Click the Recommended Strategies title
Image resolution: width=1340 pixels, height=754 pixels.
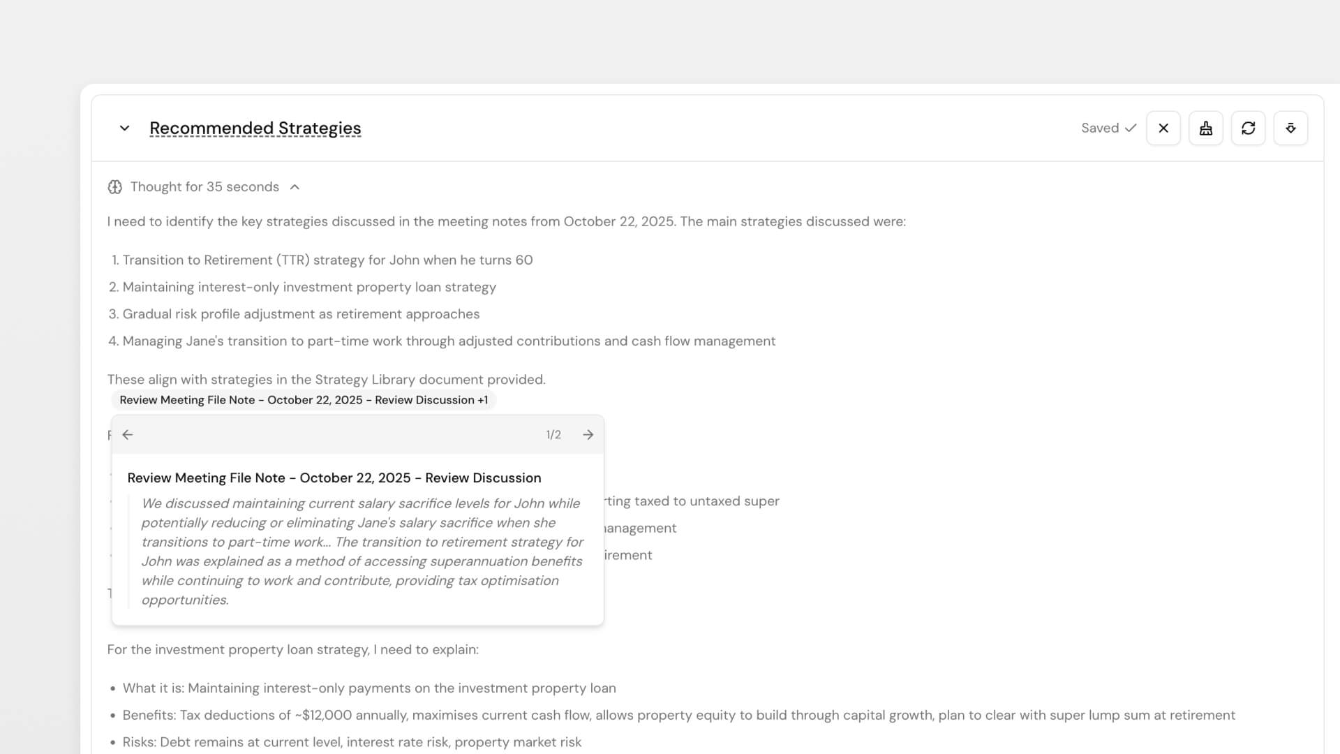255,128
